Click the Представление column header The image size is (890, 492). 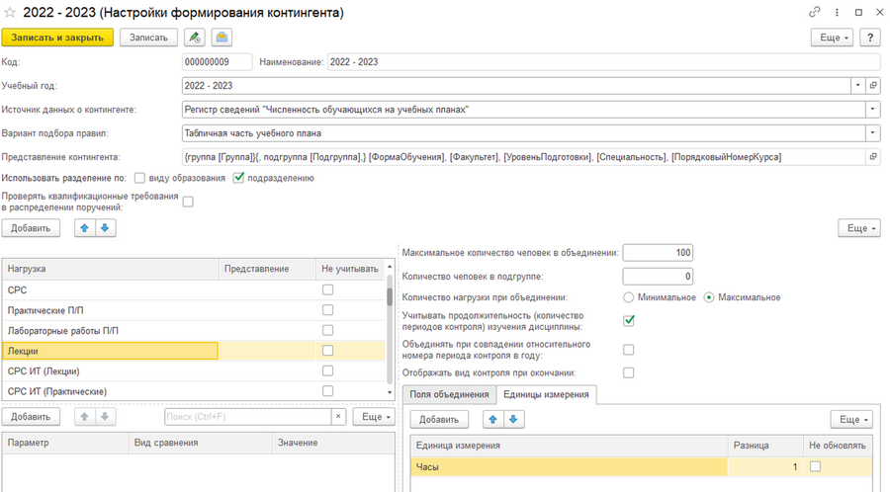[267, 269]
